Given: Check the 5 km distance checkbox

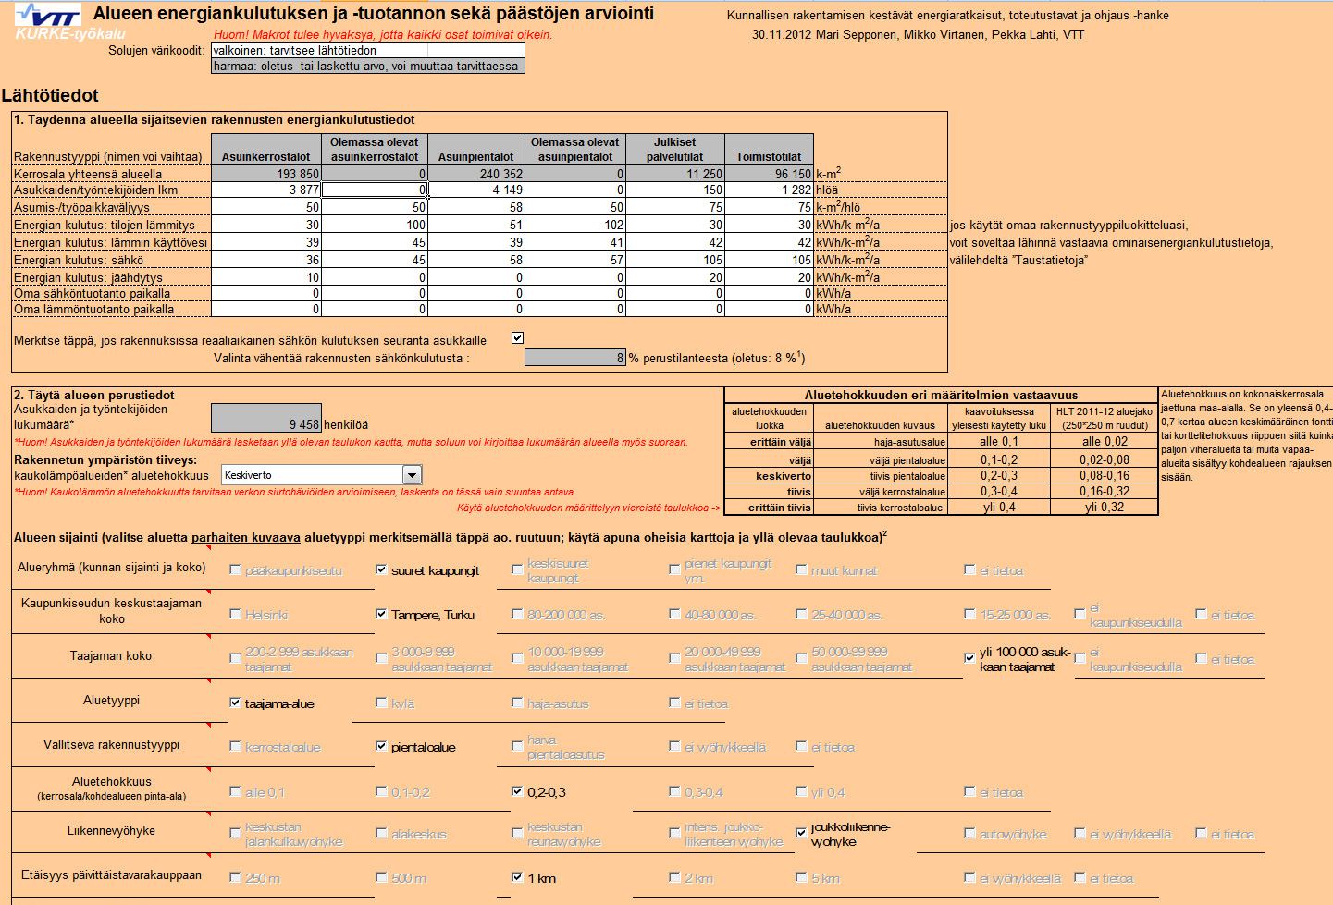Looking at the screenshot, I should (x=801, y=877).
